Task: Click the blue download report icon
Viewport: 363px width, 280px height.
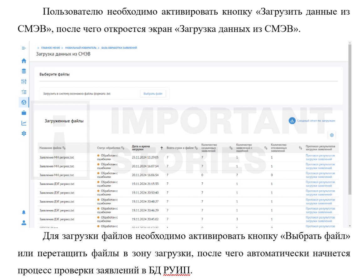Action: coord(292,121)
